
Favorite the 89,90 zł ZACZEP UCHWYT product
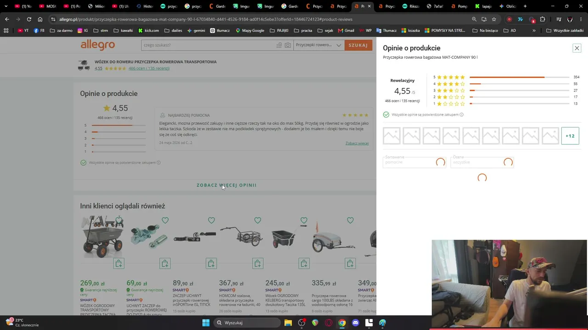pyautogui.click(x=211, y=220)
